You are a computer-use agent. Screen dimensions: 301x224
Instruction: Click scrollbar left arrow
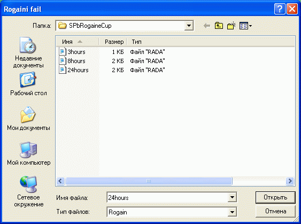click(x=60, y=181)
